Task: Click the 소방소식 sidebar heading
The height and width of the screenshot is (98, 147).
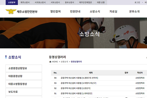Action: pyautogui.click(x=15, y=57)
